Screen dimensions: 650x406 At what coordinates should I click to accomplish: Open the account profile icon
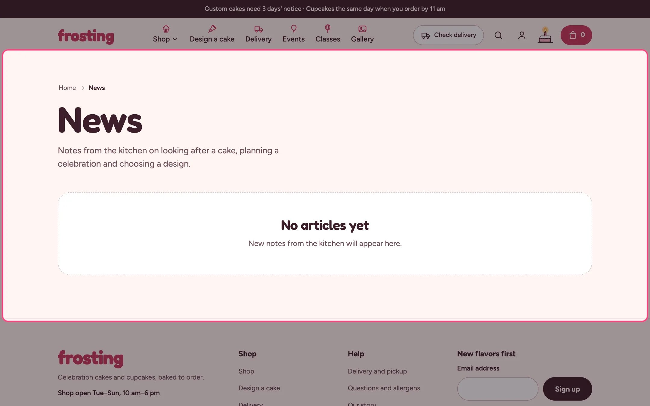point(522,35)
